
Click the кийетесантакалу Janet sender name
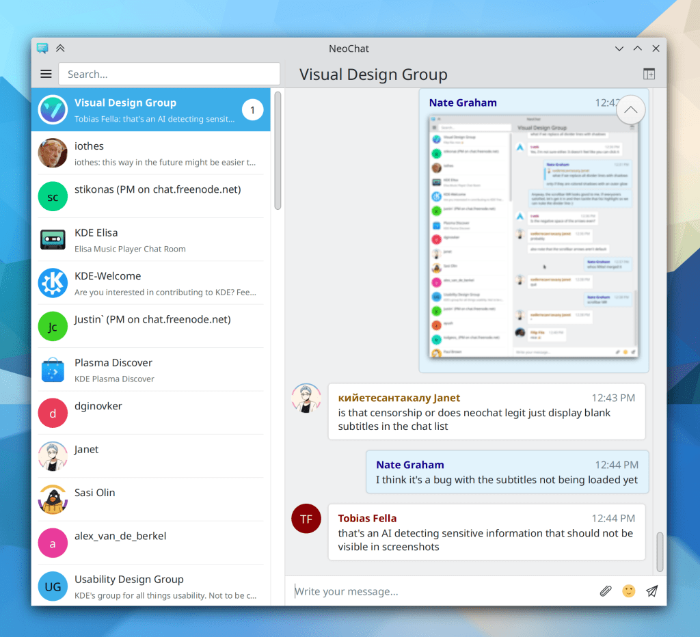pos(399,398)
